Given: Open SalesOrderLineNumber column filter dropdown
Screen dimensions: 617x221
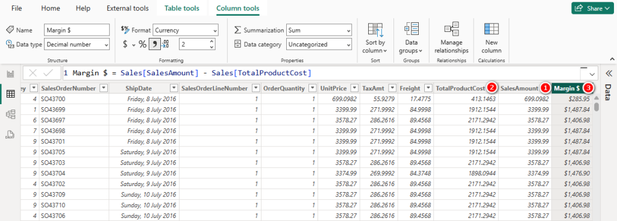Looking at the screenshot, I should click(255, 88).
